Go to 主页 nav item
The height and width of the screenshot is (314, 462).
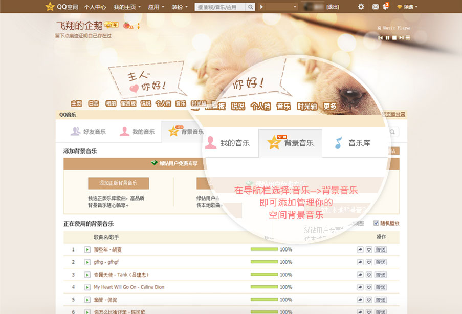(x=76, y=103)
